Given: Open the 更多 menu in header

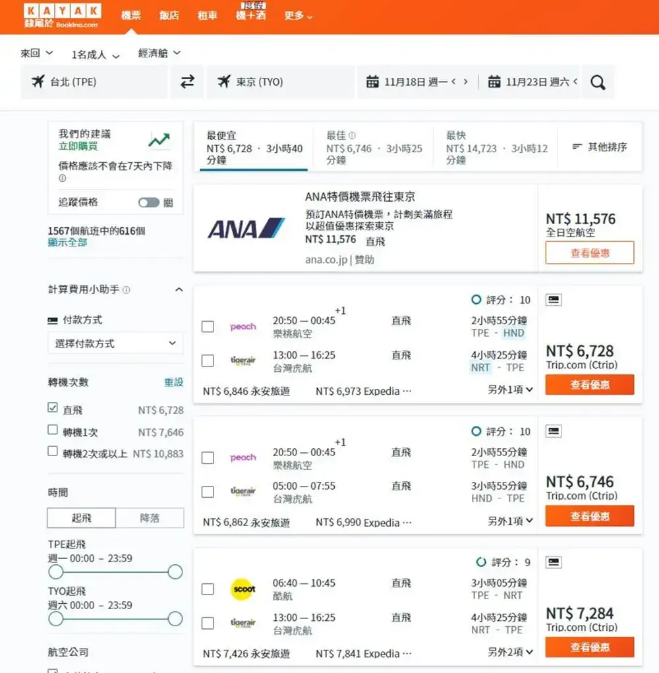Looking at the screenshot, I should [298, 16].
